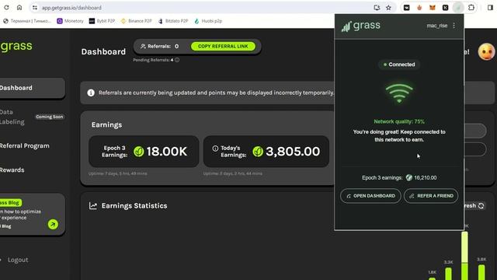The width and height of the screenshot is (497, 280).
Task: Click the info icon in the referrals notice
Action: [91, 93]
